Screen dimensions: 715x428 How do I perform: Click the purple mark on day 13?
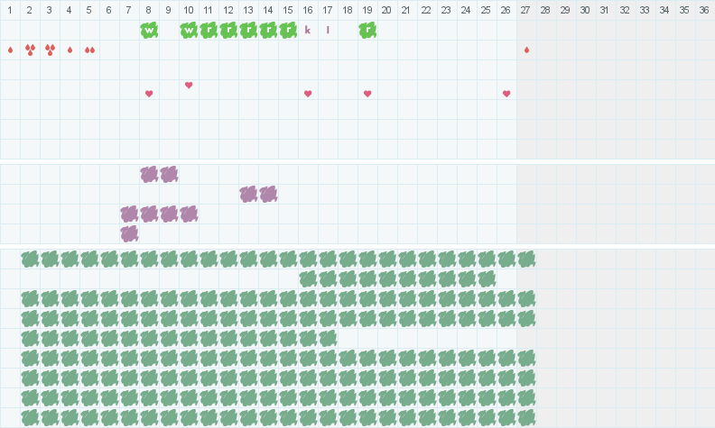point(248,194)
